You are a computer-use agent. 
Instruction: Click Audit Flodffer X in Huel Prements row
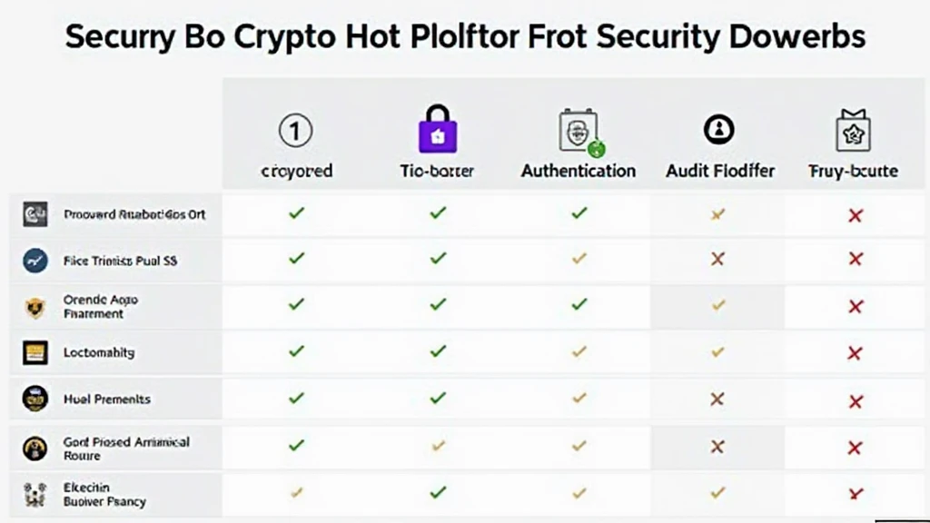717,400
